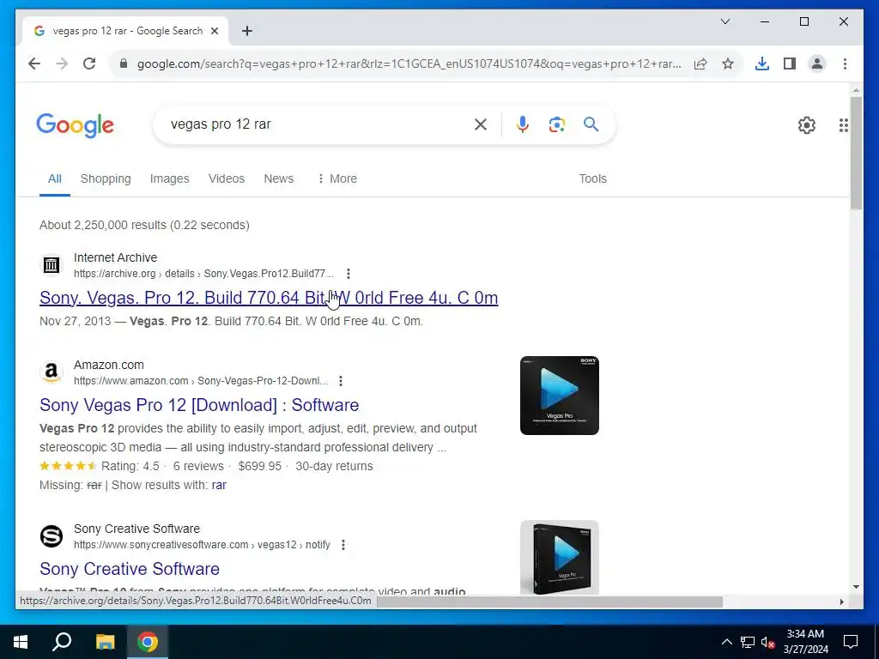
Task: Open a new browser tab
Action: (247, 31)
